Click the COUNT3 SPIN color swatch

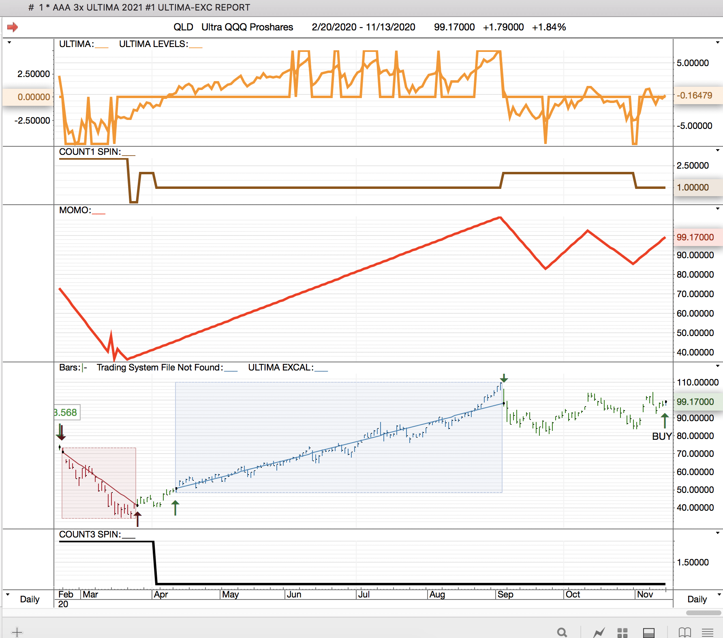pos(129,537)
